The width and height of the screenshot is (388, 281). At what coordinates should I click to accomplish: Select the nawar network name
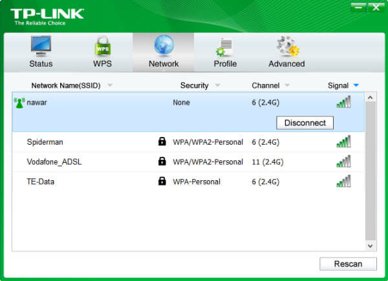click(x=37, y=102)
